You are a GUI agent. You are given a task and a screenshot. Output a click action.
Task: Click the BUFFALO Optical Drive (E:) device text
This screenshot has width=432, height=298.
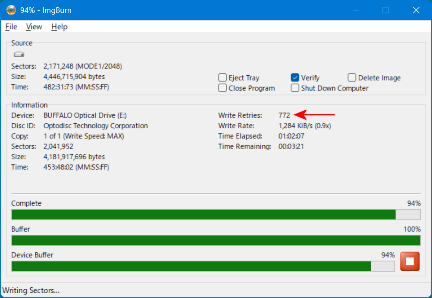pos(85,115)
